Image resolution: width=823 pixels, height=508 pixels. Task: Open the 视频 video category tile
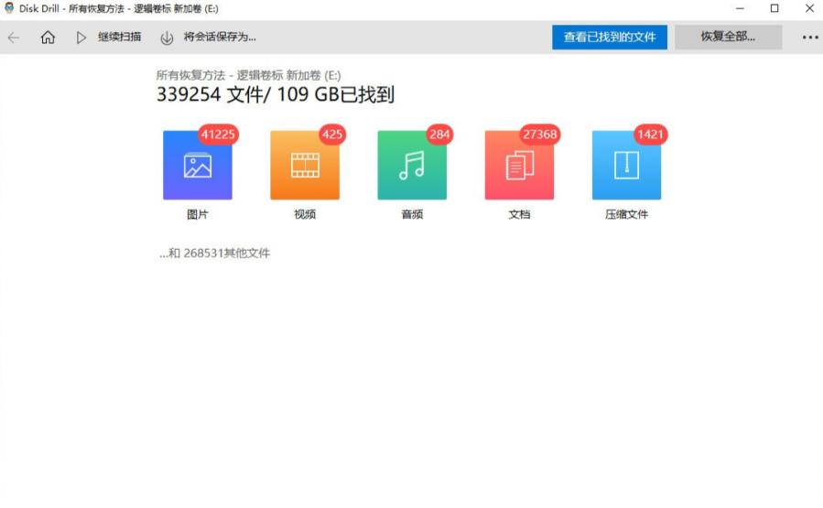click(305, 166)
